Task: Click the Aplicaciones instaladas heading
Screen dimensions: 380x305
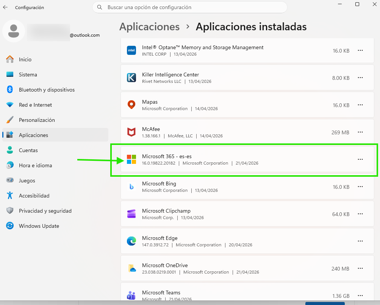Action: 251,26
